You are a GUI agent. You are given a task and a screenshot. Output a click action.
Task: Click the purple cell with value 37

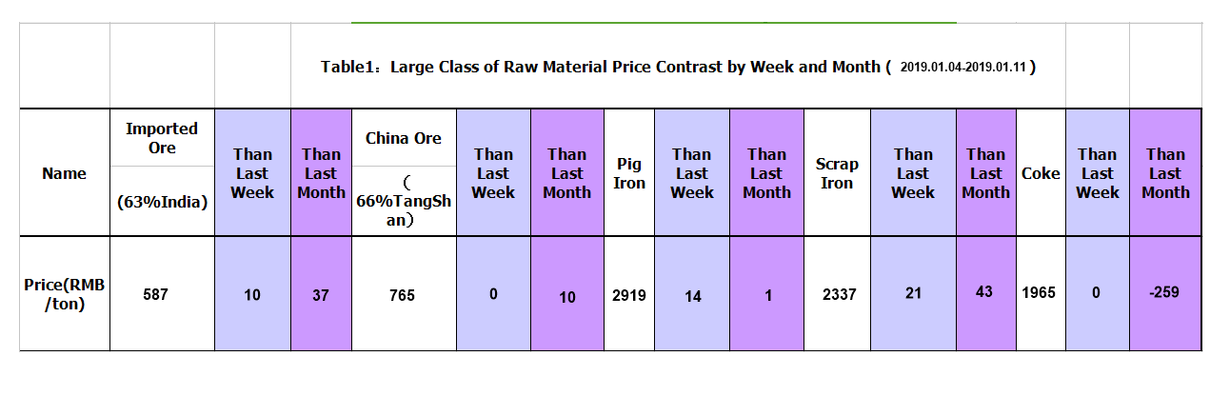(x=321, y=295)
